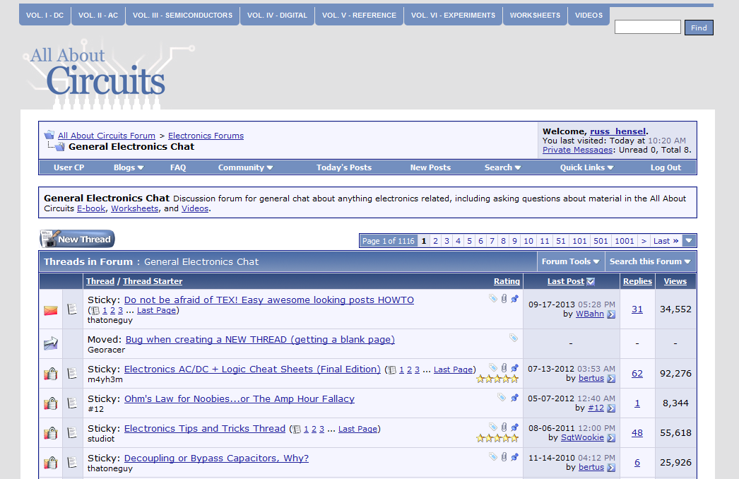Jump to Last page of threads
This screenshot has width=739, height=479.
point(666,241)
